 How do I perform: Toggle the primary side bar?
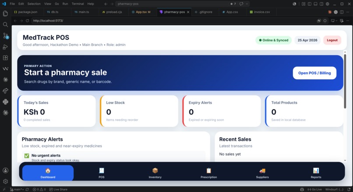point(310,4)
